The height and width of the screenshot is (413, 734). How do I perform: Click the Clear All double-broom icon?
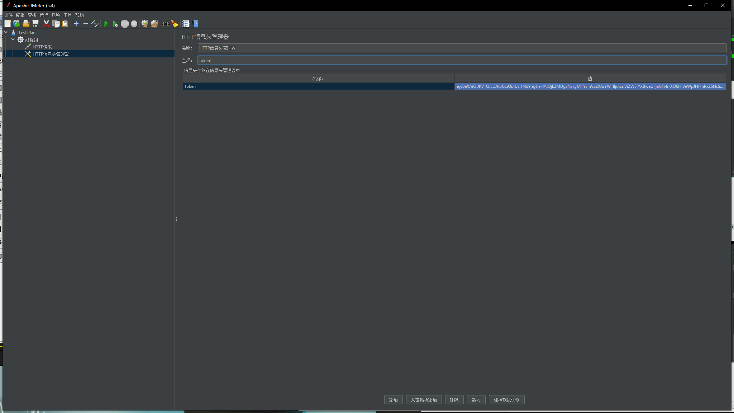(154, 24)
